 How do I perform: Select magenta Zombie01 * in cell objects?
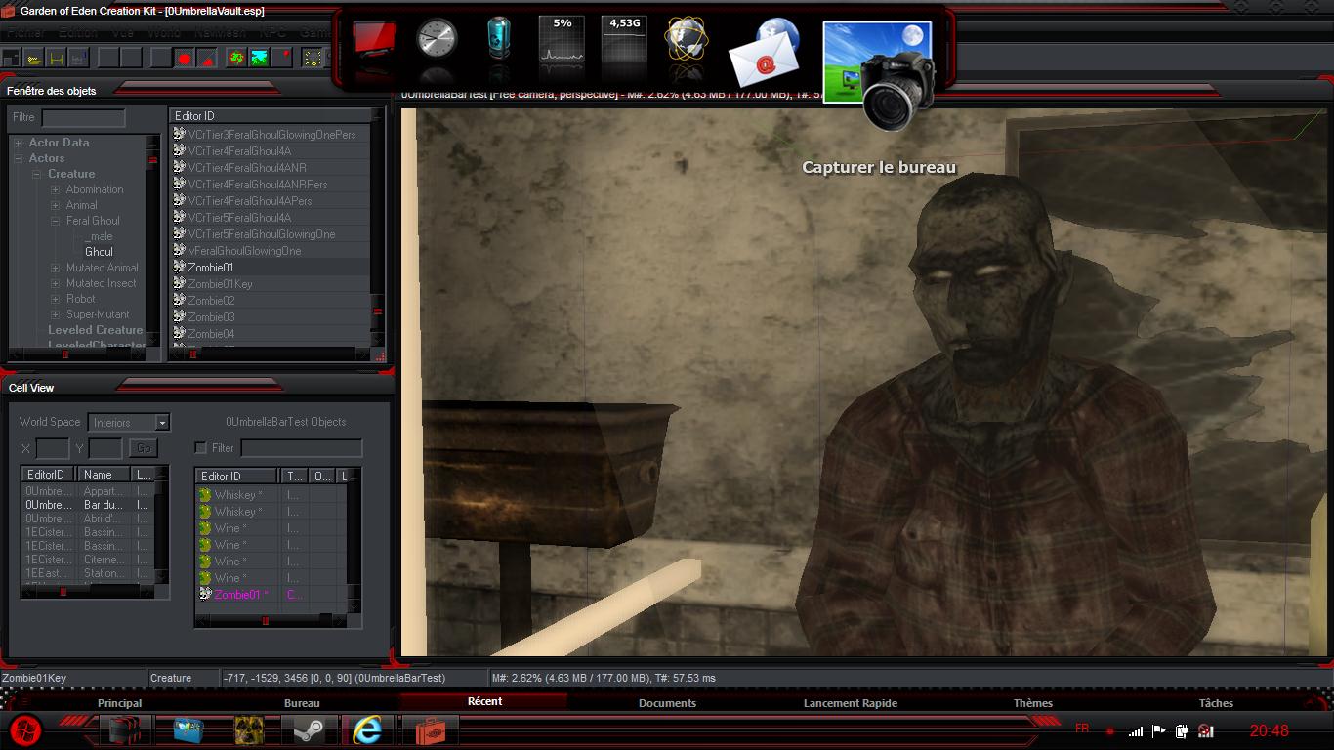click(x=241, y=594)
